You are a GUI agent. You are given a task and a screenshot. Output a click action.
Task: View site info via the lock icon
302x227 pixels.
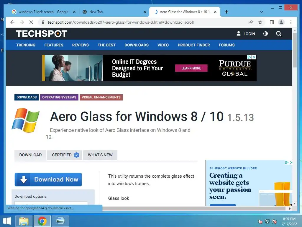pos(43,22)
